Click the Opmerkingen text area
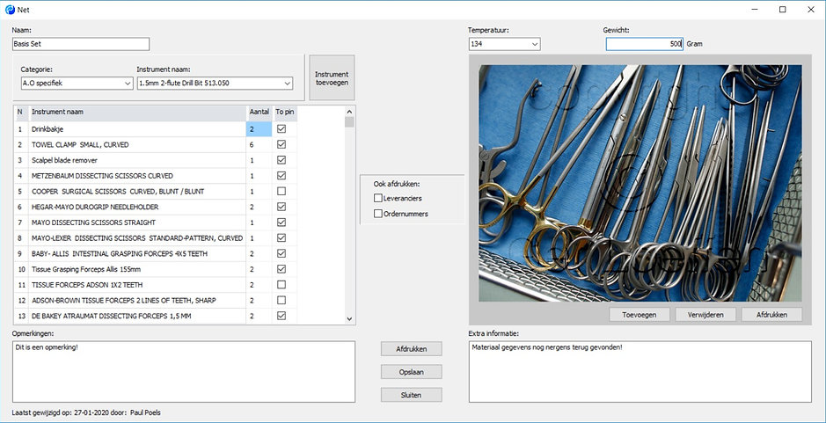The image size is (826, 423). (x=184, y=371)
